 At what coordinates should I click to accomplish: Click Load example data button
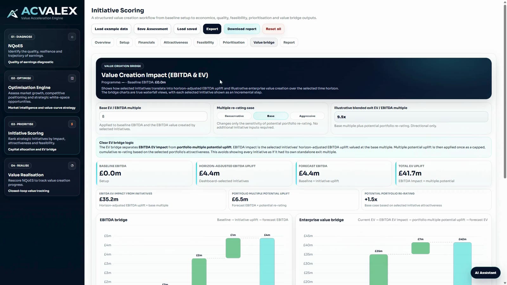[111, 29]
